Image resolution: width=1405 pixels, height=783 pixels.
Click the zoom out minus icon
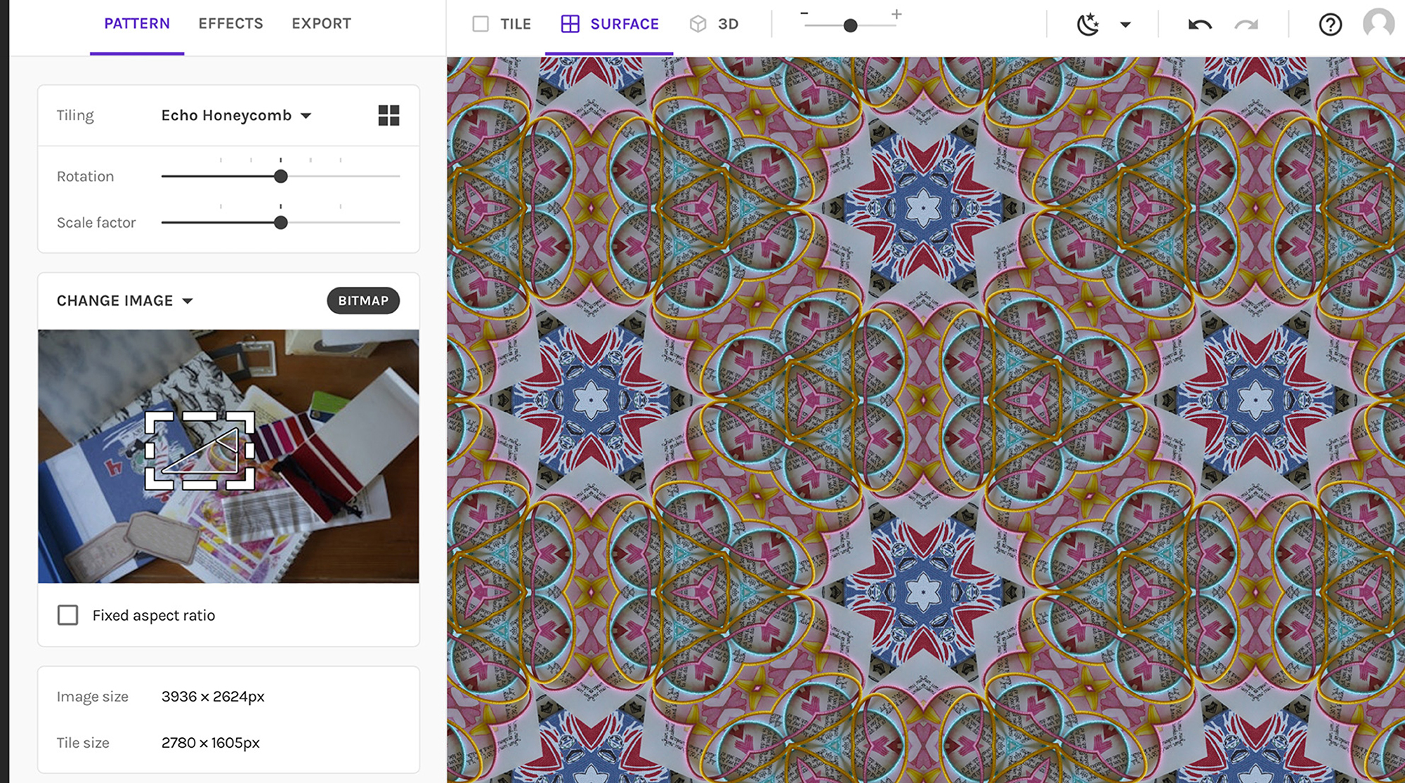click(x=804, y=14)
